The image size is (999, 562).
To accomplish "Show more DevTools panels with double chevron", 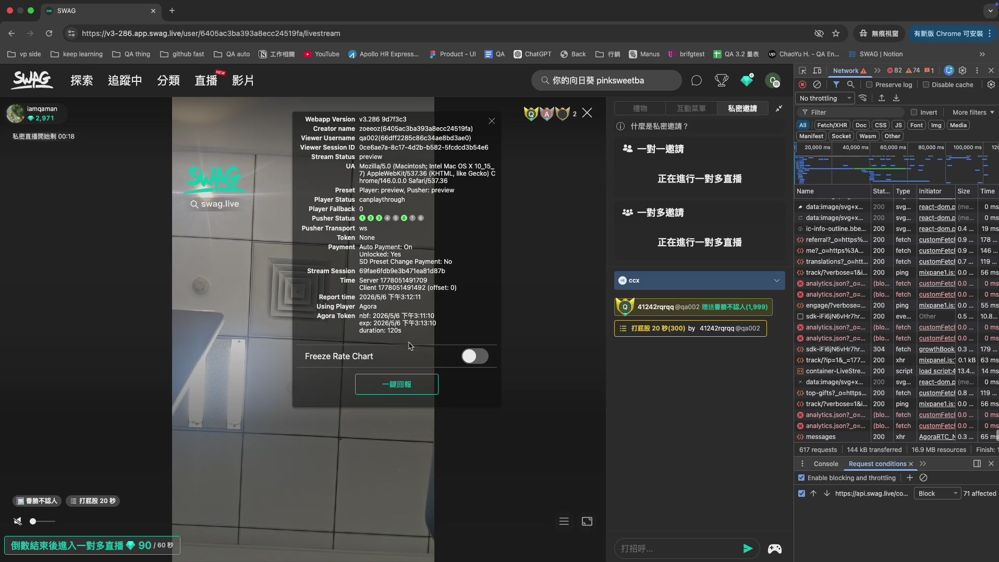I will 878,70.
